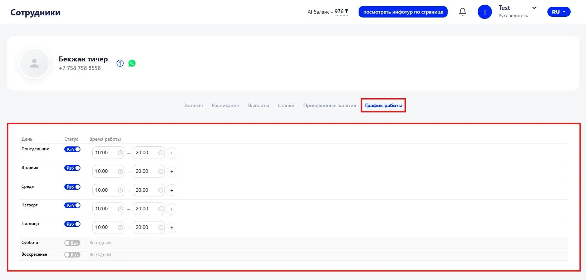Edit Среда end time 20:00 field
The width and height of the screenshot is (586, 280).
pos(149,190)
